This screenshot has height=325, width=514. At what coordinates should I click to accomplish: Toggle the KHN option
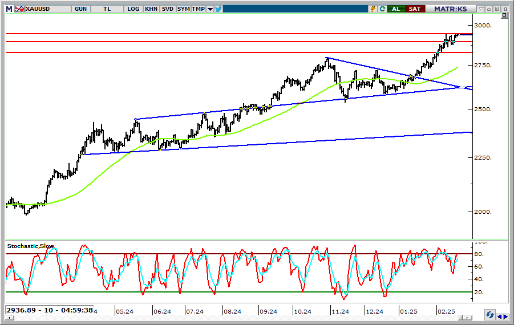click(151, 9)
